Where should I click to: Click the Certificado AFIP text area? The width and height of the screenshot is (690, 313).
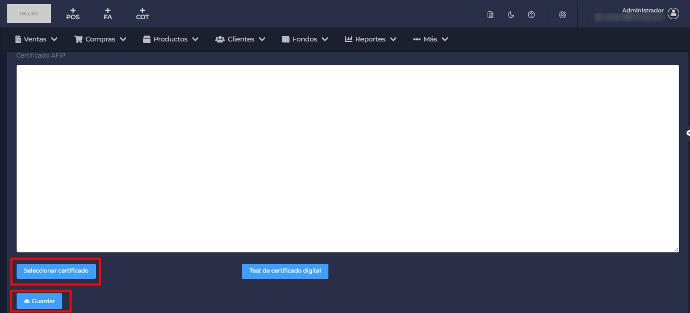[348, 159]
